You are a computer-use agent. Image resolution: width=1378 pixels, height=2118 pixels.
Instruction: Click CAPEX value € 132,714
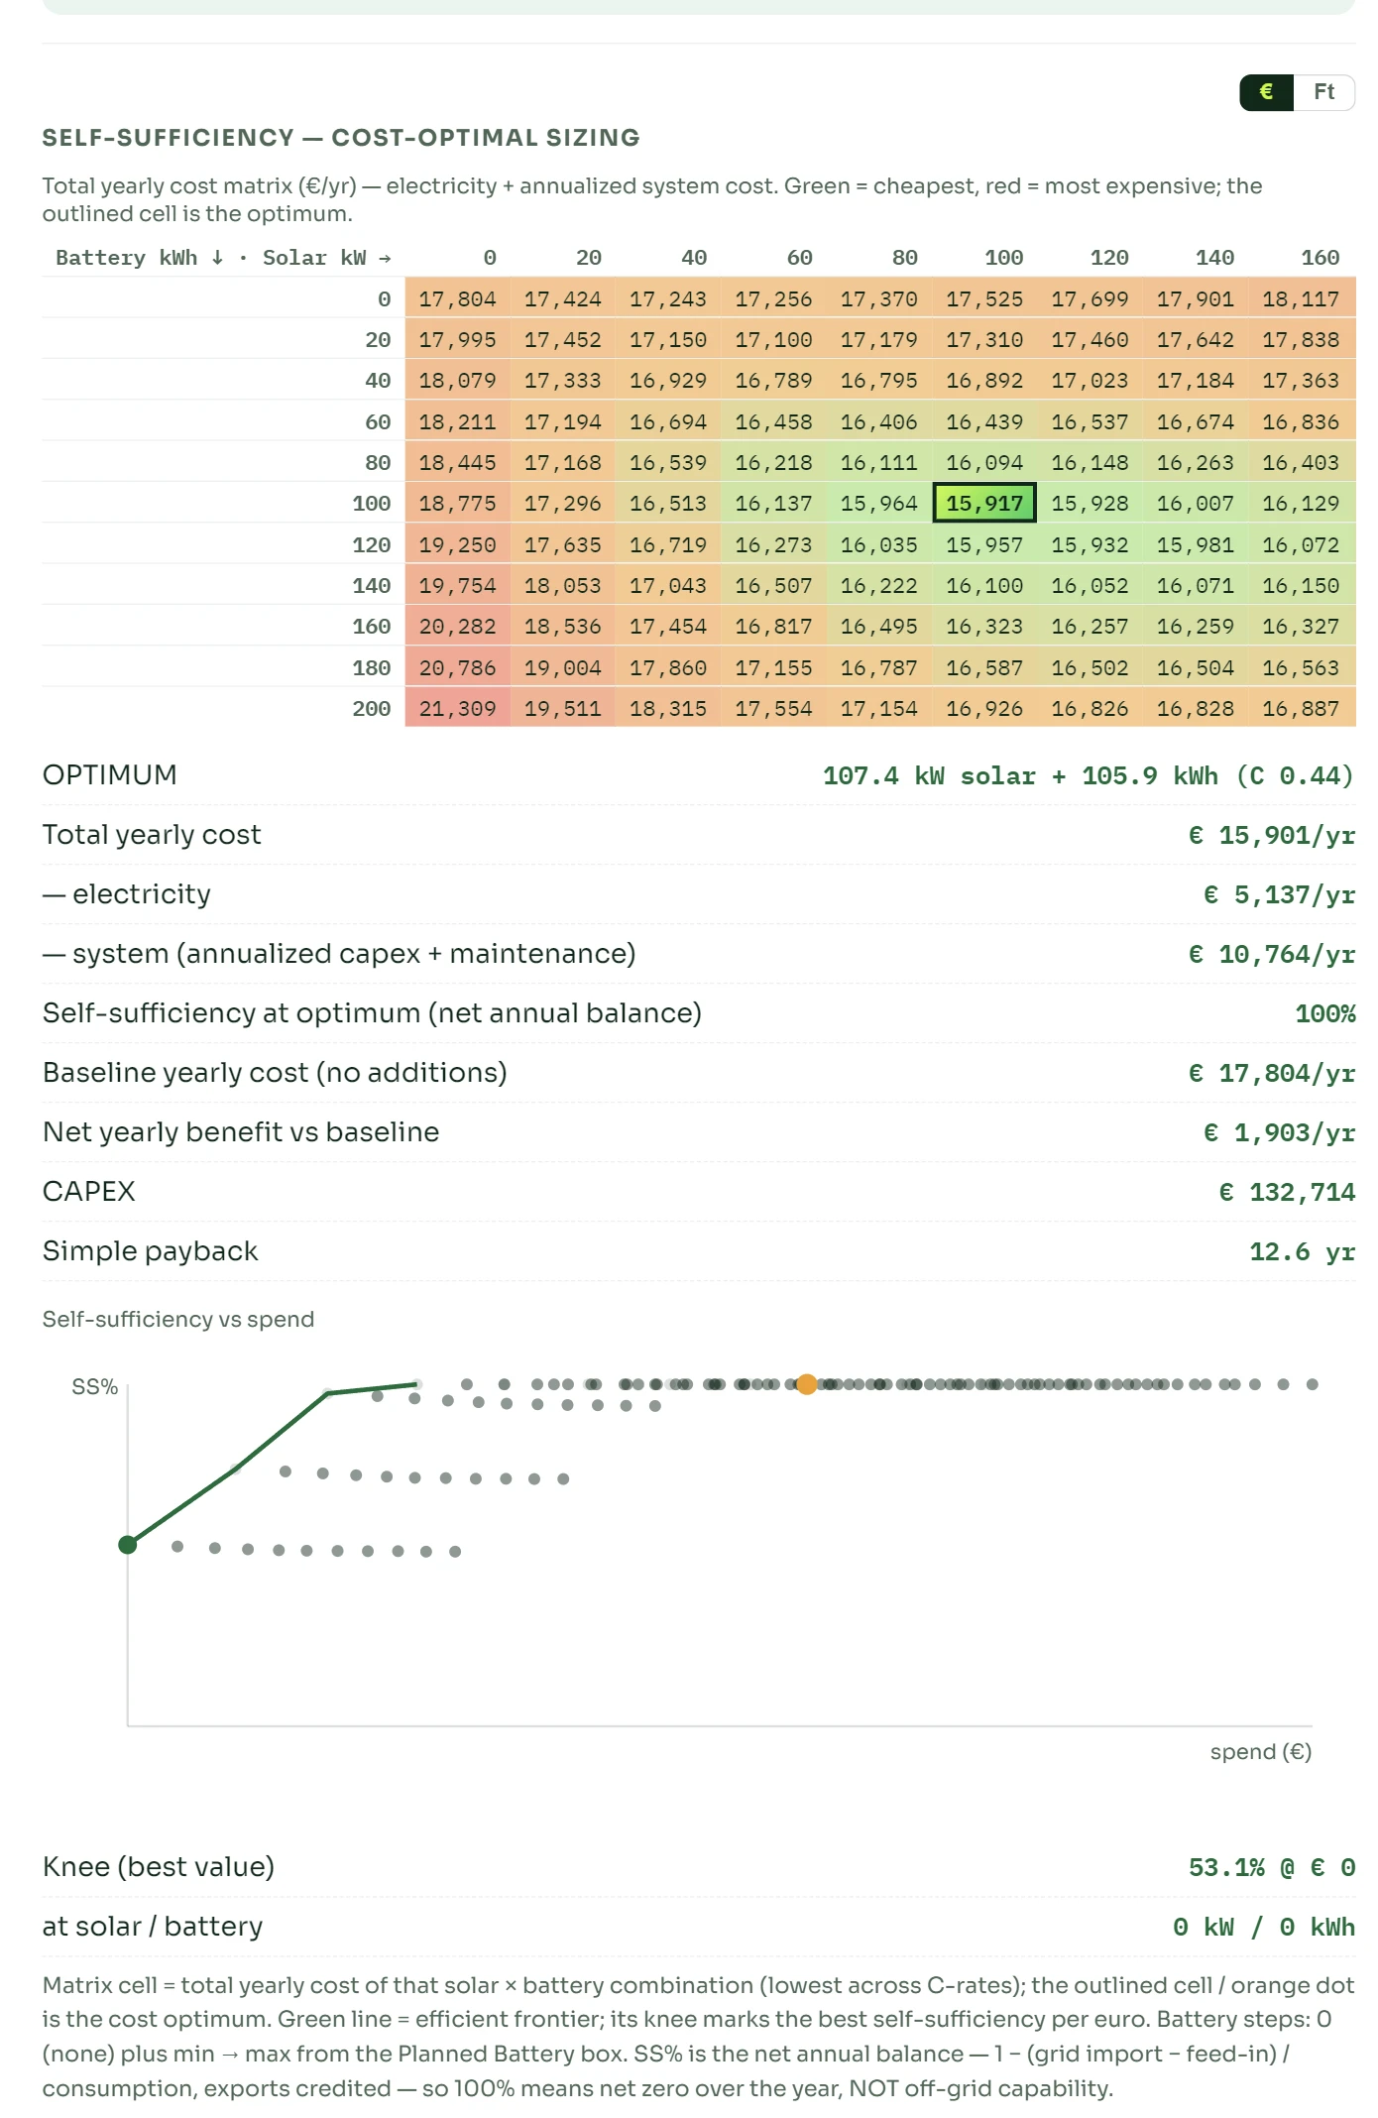pyautogui.click(x=1287, y=1192)
